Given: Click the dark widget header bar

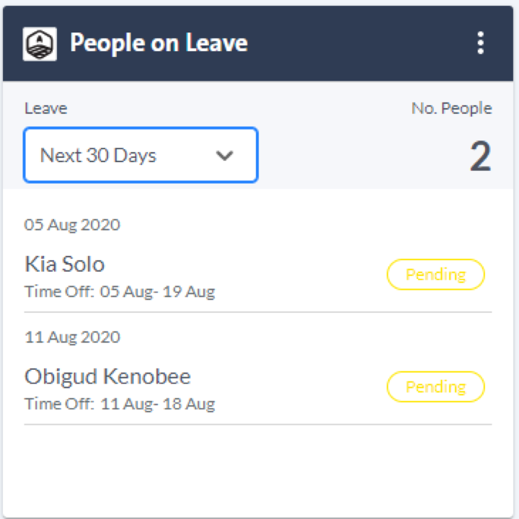Looking at the screenshot, I should point(258,43).
